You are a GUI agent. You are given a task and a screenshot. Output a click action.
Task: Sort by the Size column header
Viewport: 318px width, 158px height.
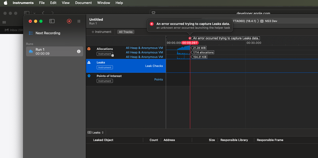point(212,140)
